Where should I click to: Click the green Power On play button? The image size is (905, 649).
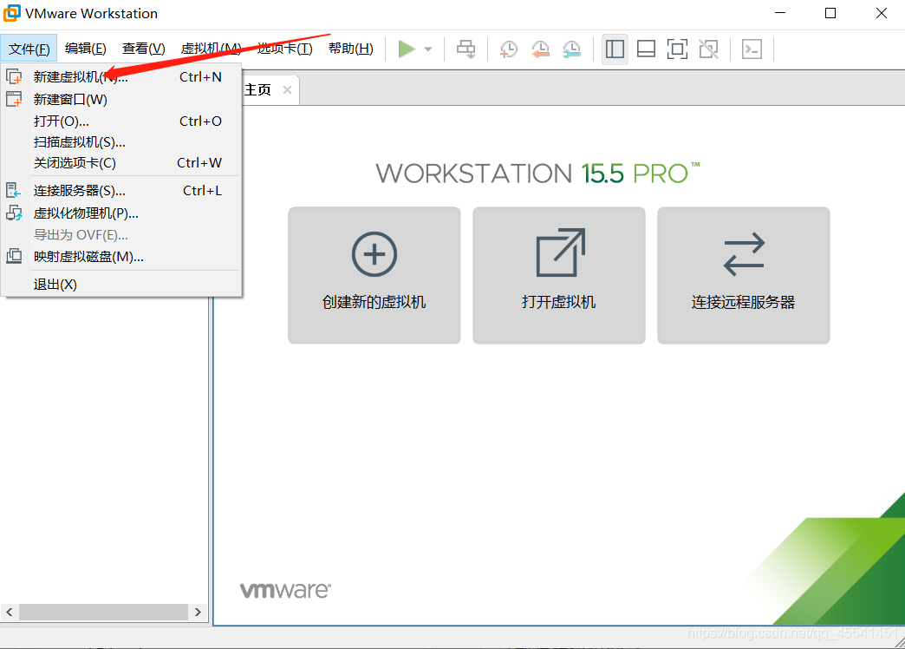(407, 49)
